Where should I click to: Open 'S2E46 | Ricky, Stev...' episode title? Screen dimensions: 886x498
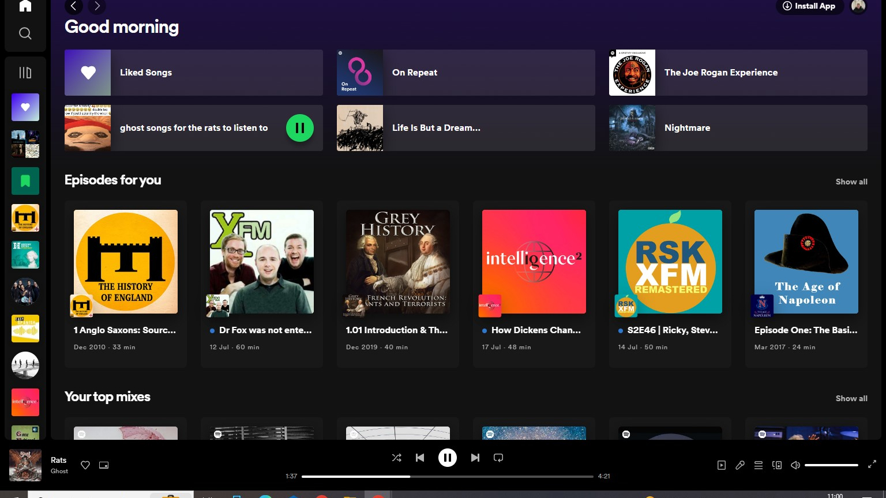673,330
